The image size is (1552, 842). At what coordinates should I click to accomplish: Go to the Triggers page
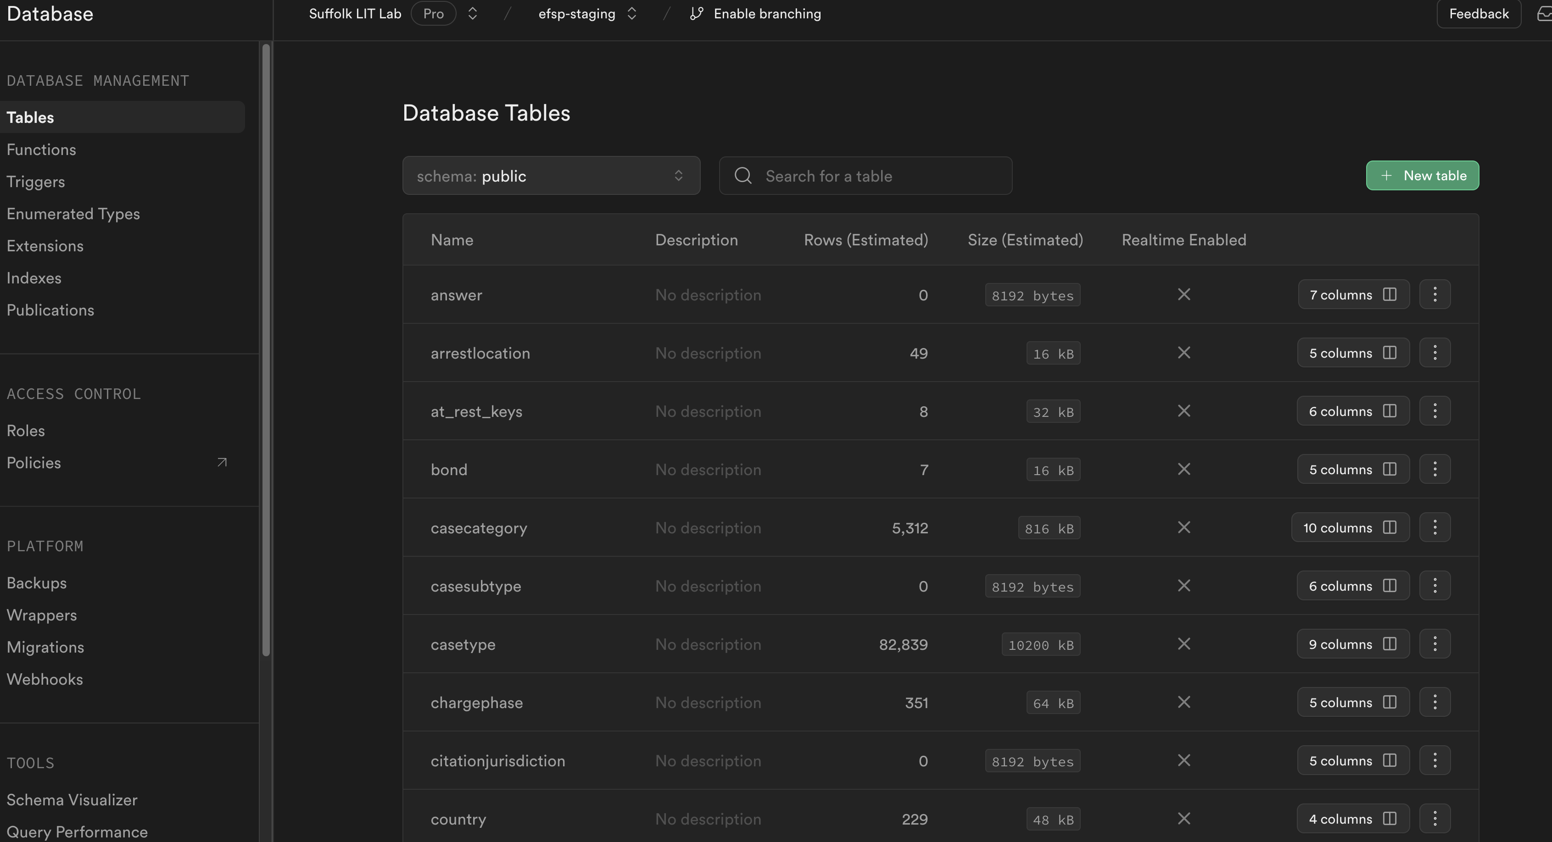point(35,182)
